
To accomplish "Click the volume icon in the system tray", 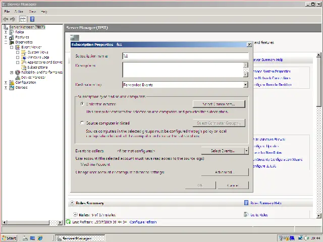I will point(306,238).
